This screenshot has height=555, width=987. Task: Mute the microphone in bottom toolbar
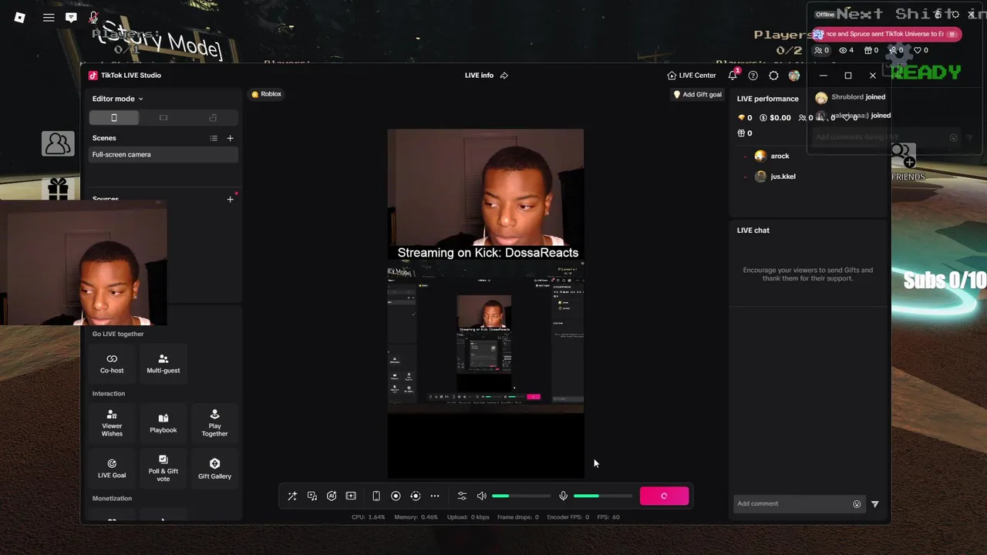[564, 496]
